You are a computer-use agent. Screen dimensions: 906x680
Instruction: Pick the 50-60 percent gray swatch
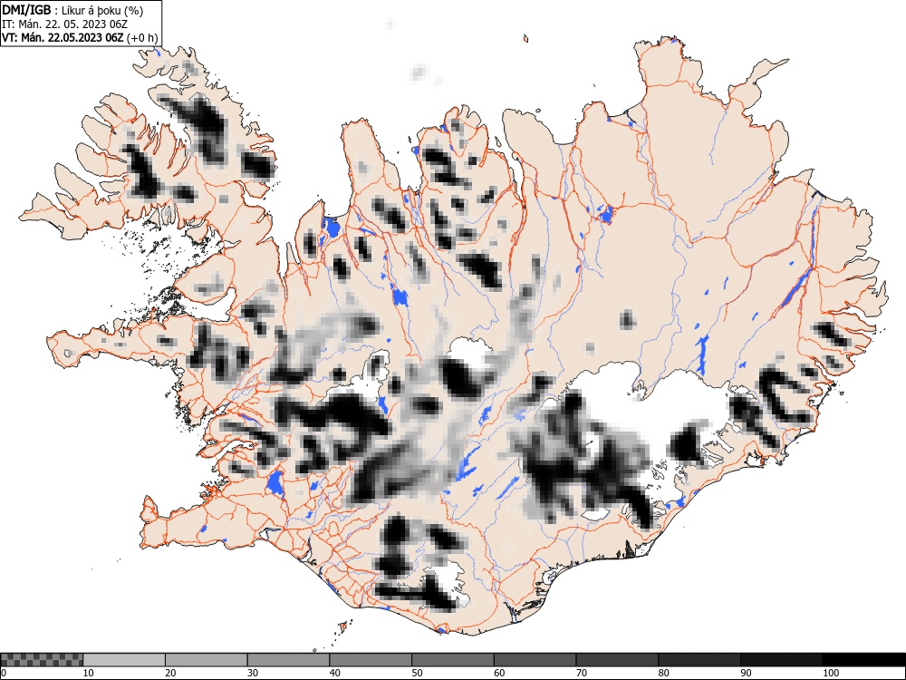click(453, 660)
